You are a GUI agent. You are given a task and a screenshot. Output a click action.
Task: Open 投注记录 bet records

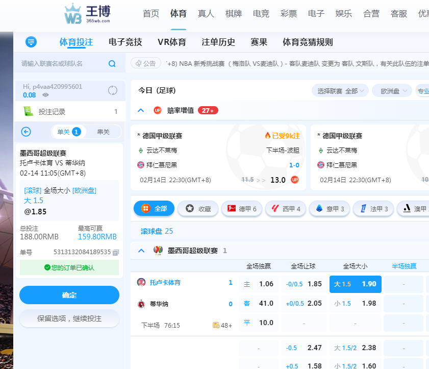click(52, 112)
